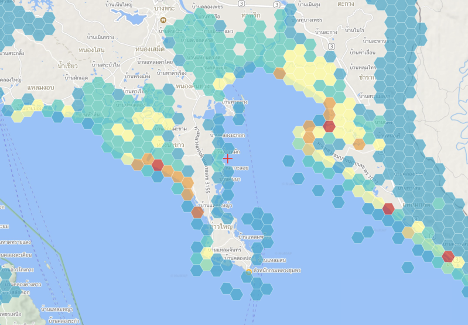The width and height of the screenshot is (468, 325).
Task: Select the แหลมงอบ district label
Action: pyautogui.click(x=41, y=87)
